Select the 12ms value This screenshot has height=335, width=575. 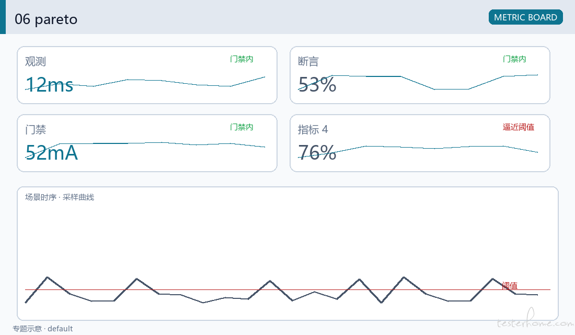(50, 85)
